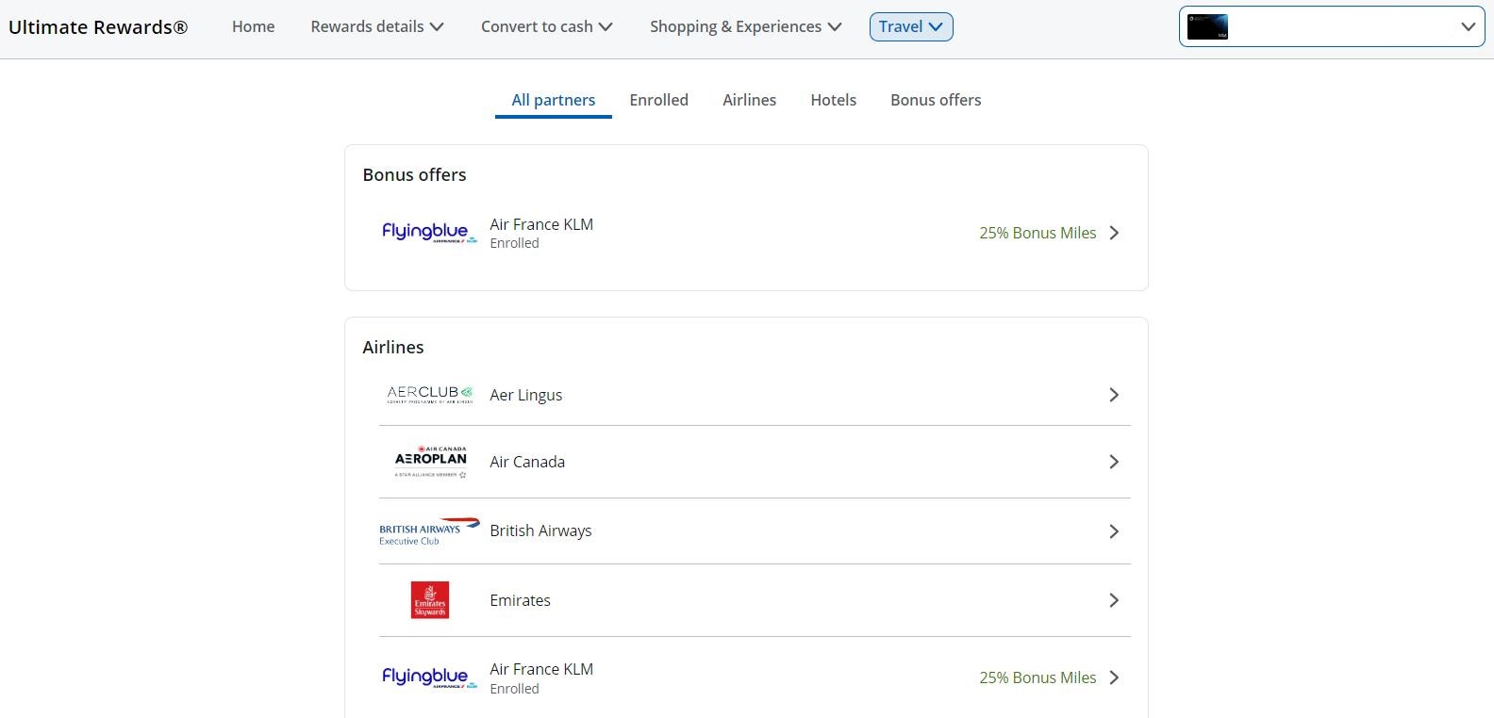
Task: Click the Airlines section heading
Action: 393,347
